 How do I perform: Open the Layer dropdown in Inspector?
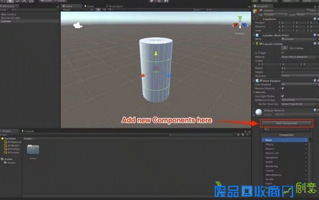307,15
